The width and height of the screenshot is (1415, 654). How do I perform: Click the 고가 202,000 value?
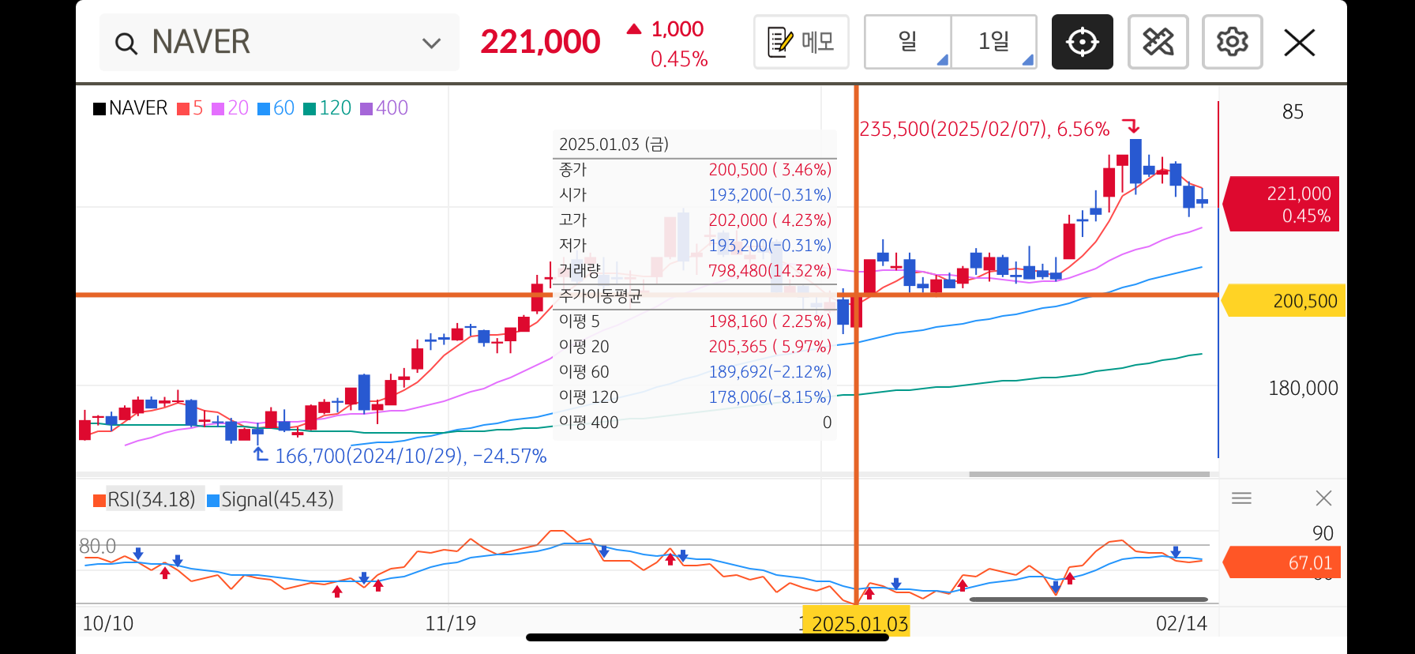pos(770,220)
